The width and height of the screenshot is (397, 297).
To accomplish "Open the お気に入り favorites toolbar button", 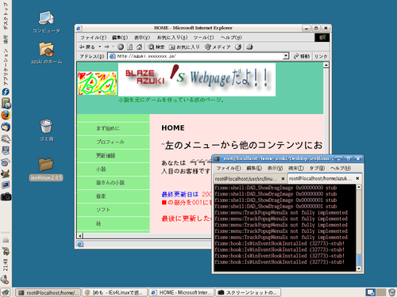I will [184, 47].
